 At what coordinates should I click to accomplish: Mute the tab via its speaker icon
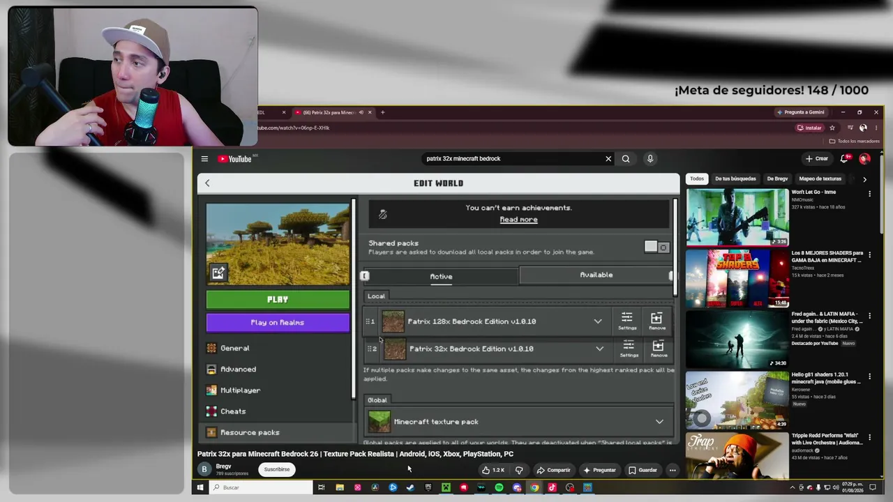point(361,112)
